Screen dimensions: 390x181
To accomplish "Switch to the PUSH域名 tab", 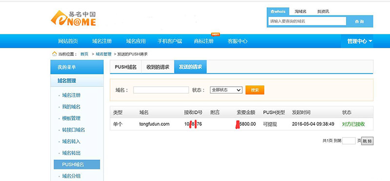I will (x=126, y=67).
